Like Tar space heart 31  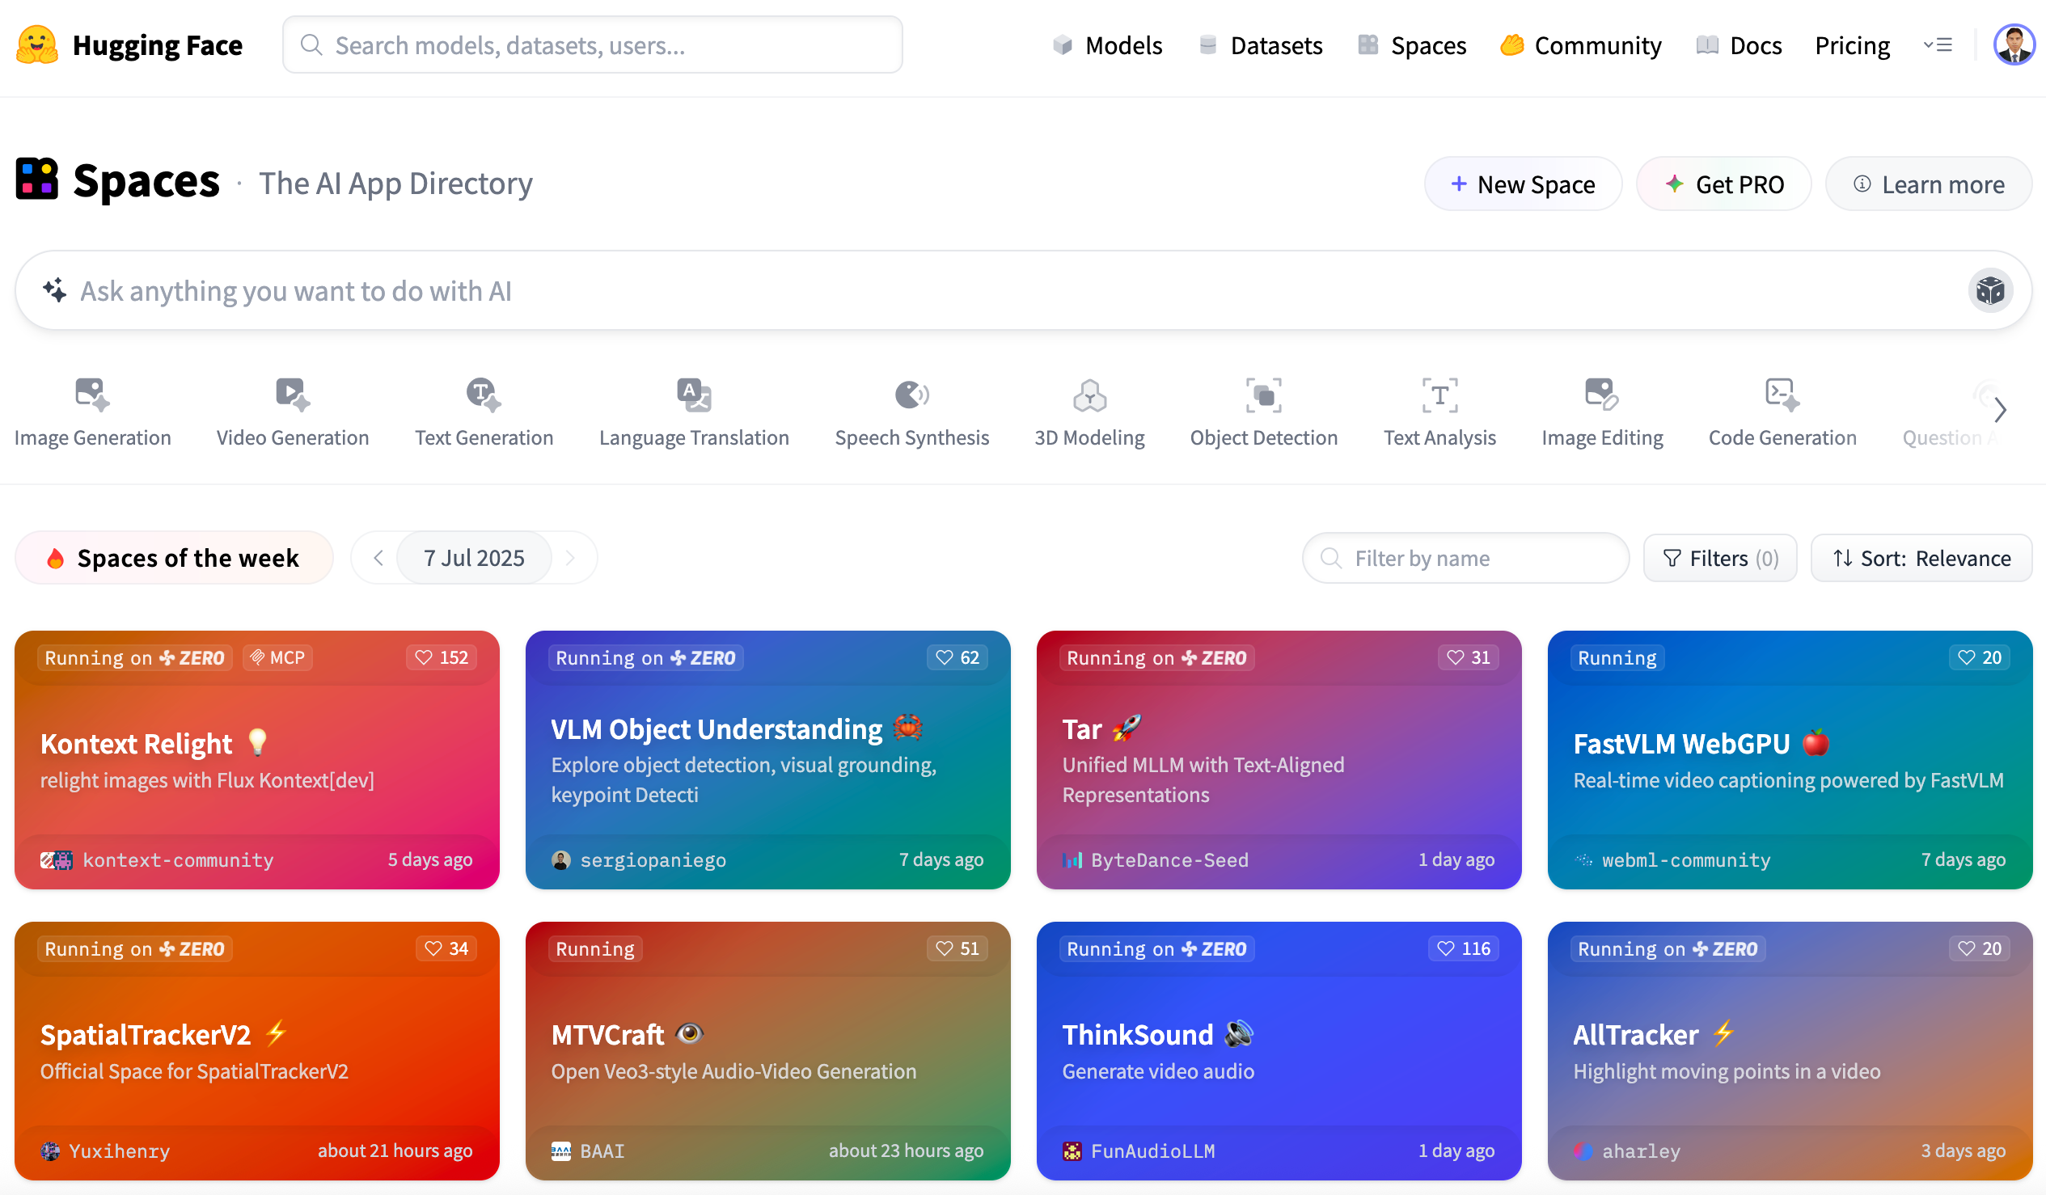tap(1468, 657)
